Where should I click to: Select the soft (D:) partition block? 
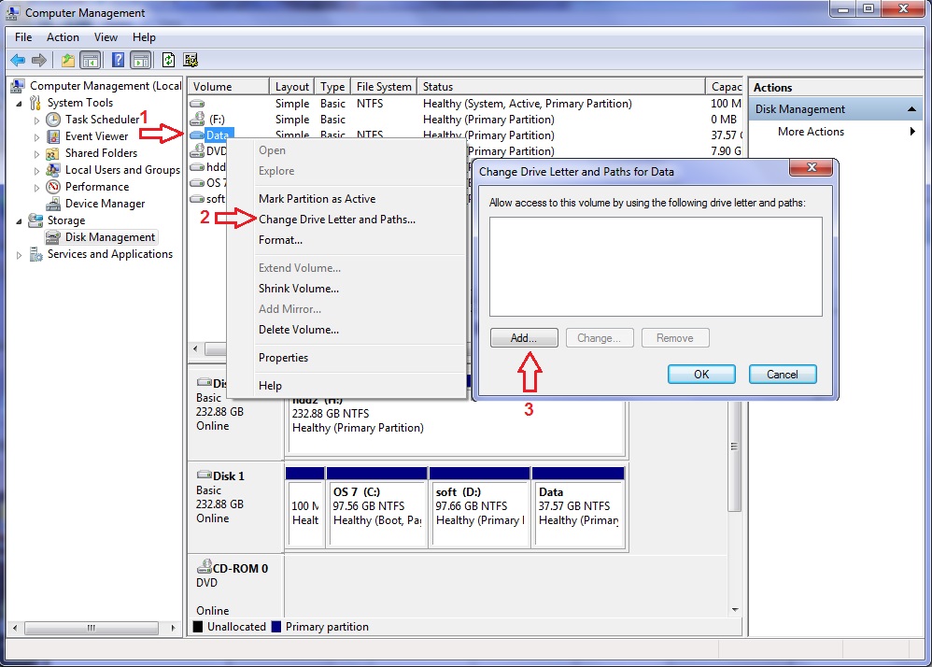click(479, 506)
